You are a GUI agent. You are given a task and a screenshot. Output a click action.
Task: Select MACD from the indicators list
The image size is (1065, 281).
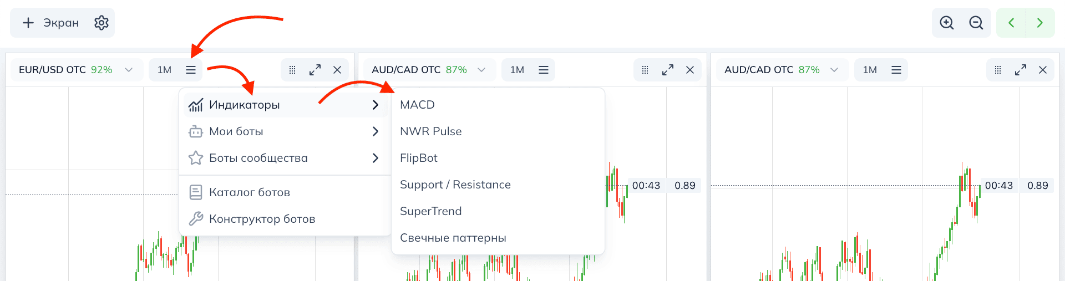point(418,105)
